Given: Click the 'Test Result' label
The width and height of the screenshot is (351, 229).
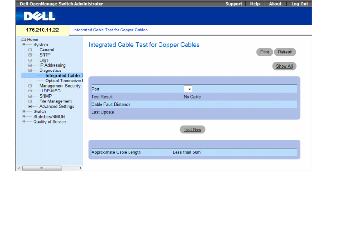Looking at the screenshot, I should coord(102,97).
